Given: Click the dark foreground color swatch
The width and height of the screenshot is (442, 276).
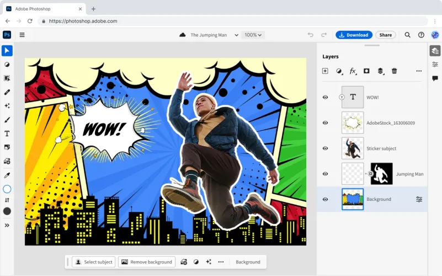Looking at the screenshot, I should (7, 211).
